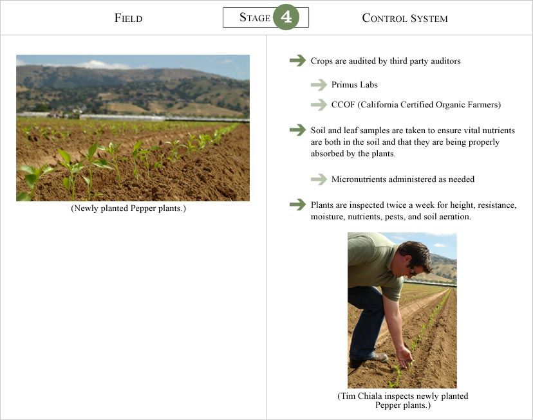Click arrow beside plants inspected twice weekly
This screenshot has width=533, height=420.
point(298,205)
